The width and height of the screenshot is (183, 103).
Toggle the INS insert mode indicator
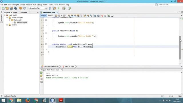(x=180, y=96)
